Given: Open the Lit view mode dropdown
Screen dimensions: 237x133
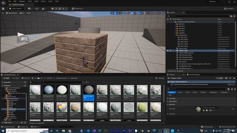Looking at the screenshot, I should pyautogui.click(x=22, y=13).
